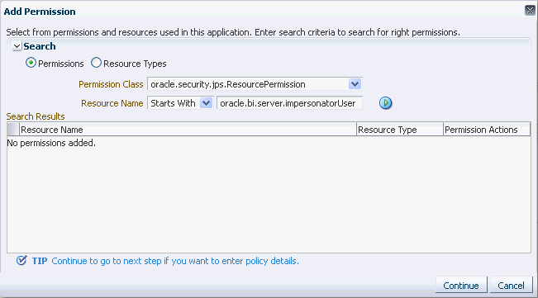
Task: Select the Permissions radio button
Action: (x=31, y=63)
